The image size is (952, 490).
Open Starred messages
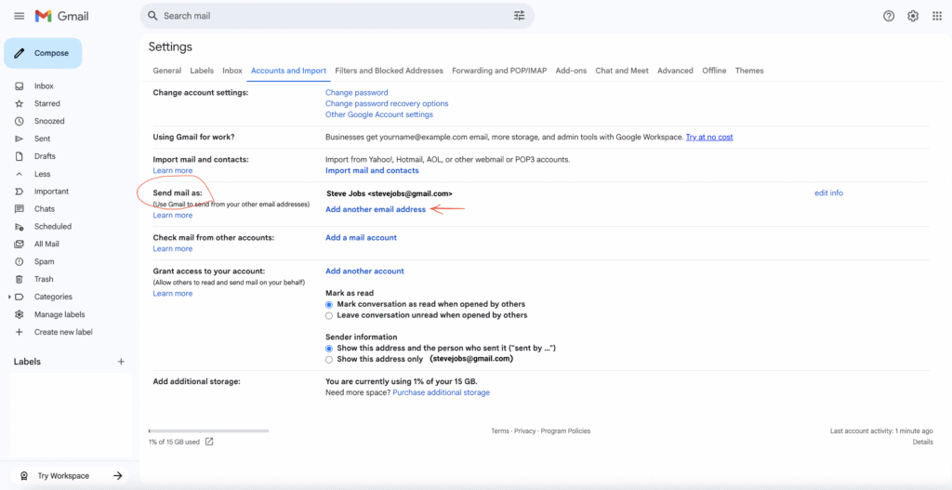pyautogui.click(x=47, y=104)
